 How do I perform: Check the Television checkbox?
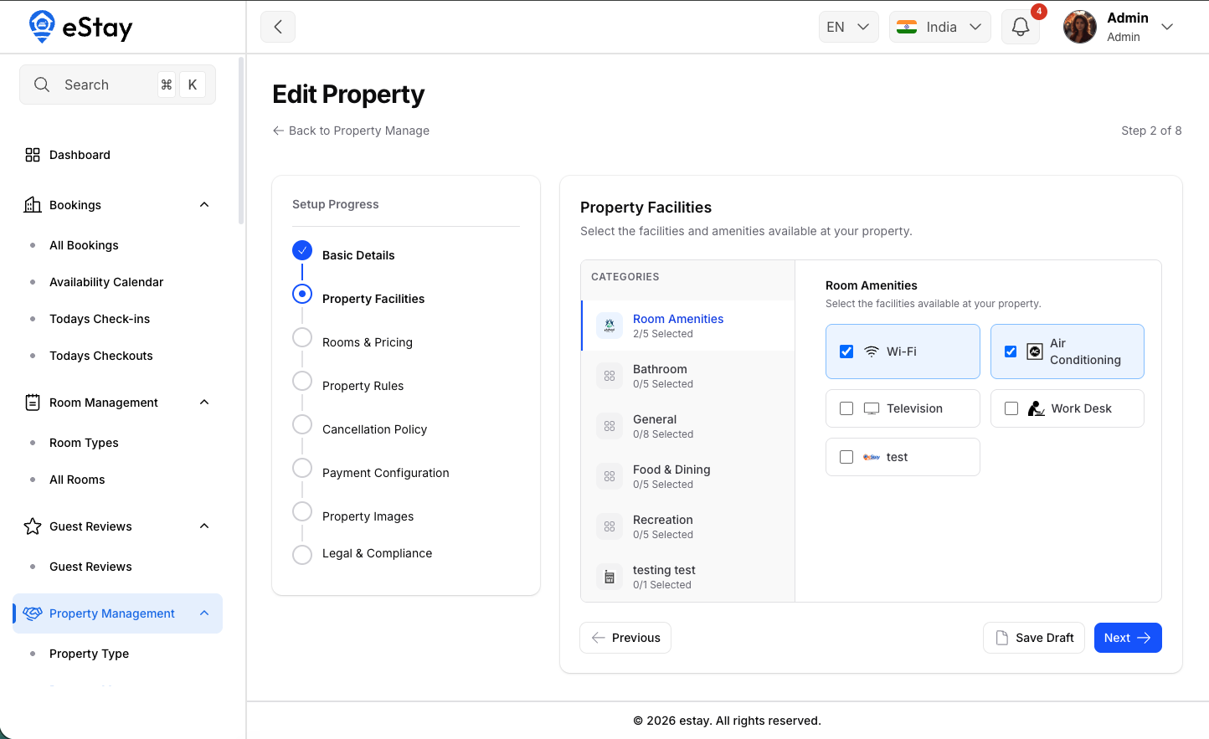pos(846,408)
